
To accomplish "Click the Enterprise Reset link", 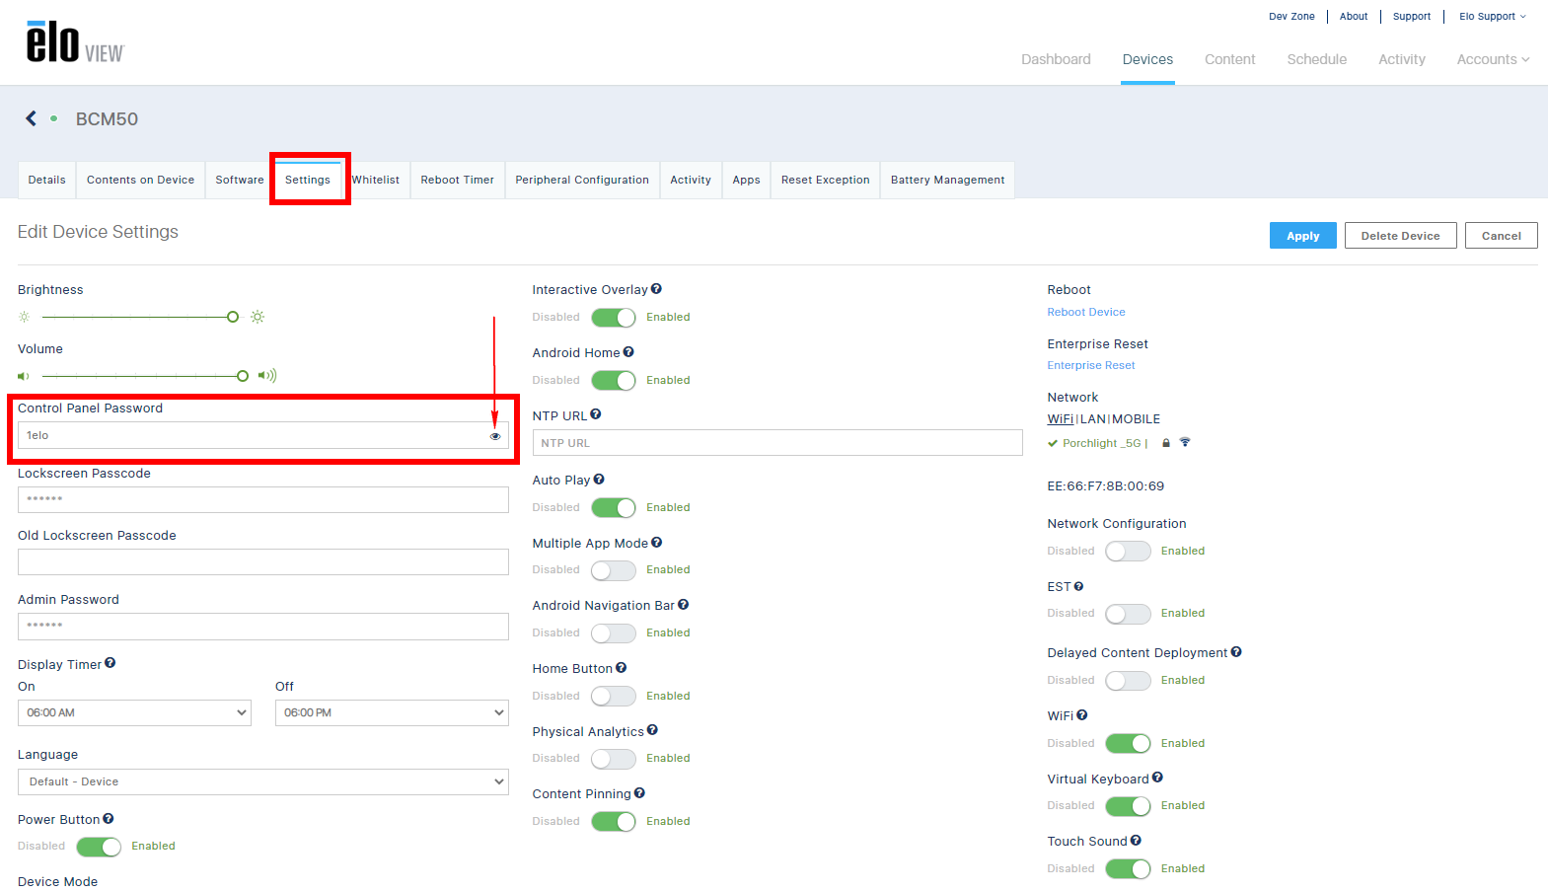I will tap(1090, 365).
